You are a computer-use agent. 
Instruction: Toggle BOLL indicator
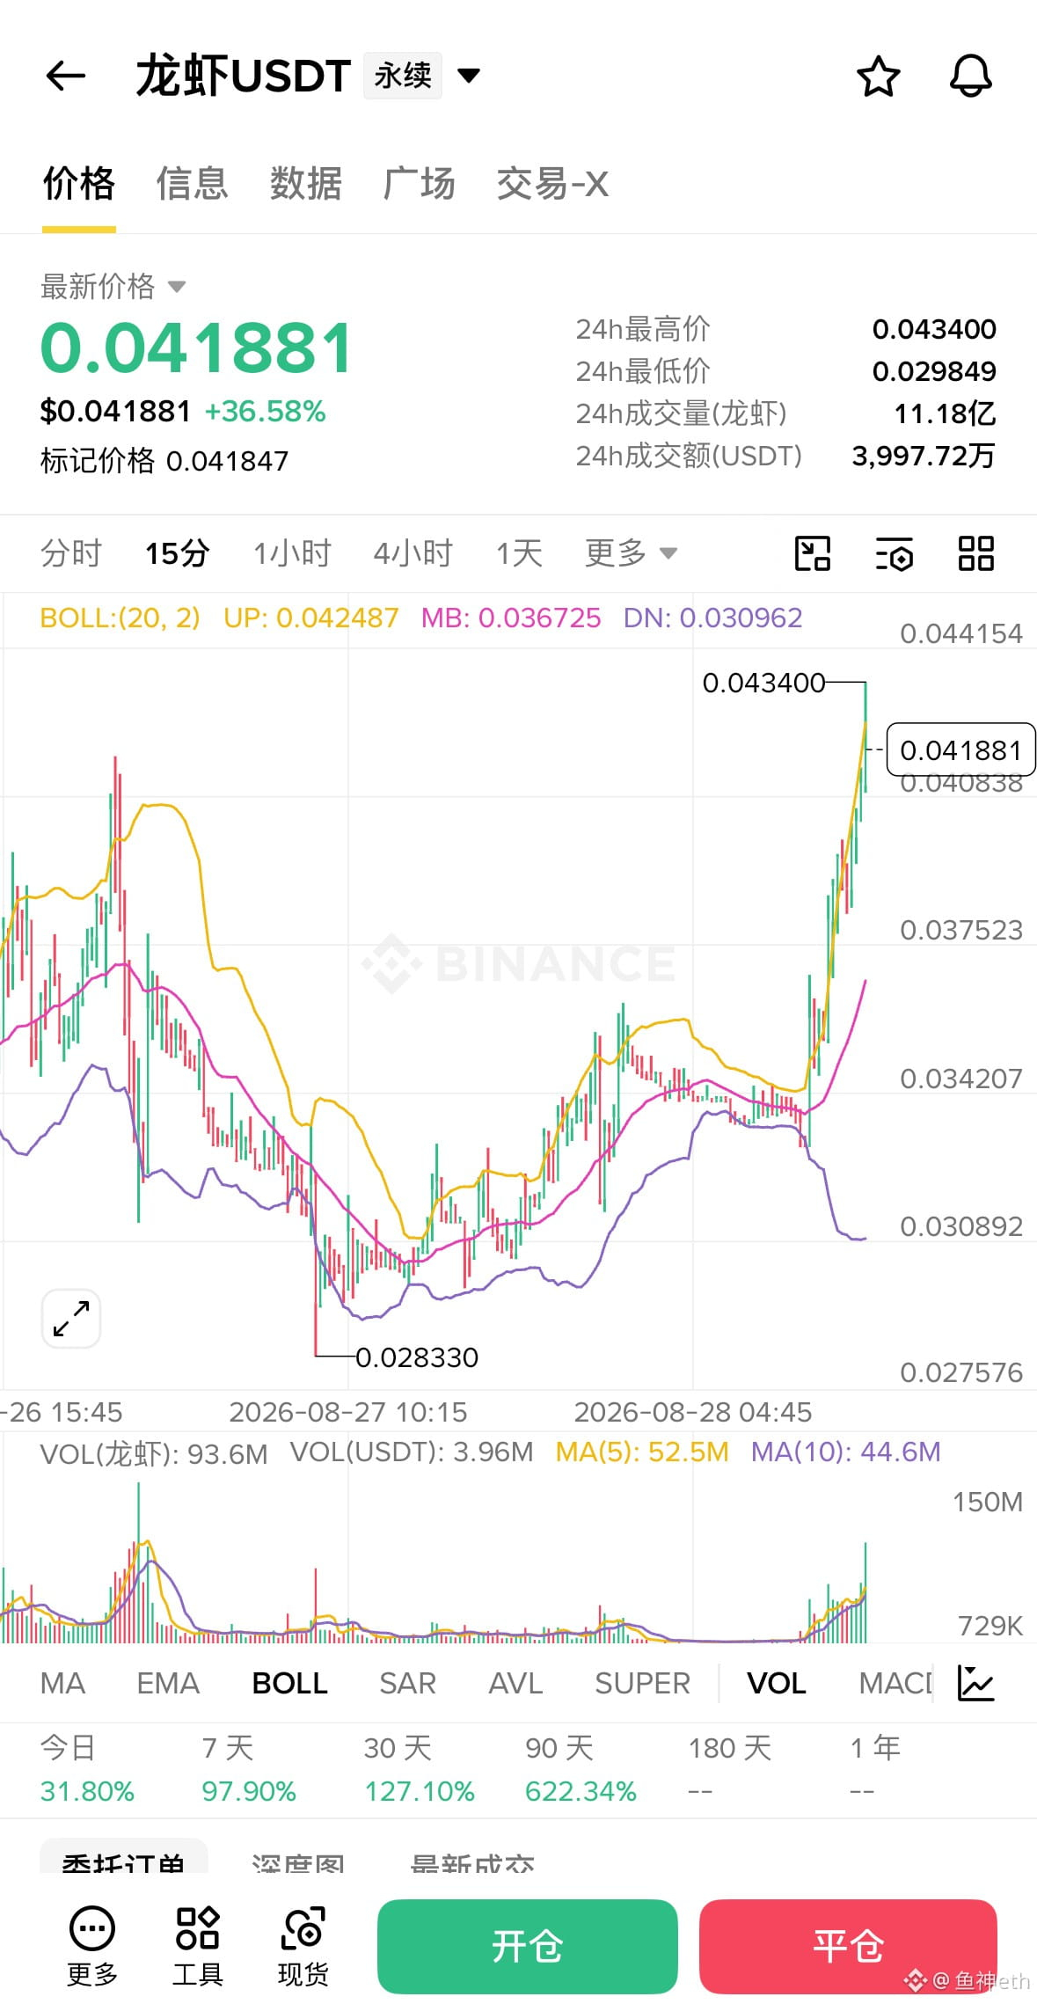tap(289, 1684)
